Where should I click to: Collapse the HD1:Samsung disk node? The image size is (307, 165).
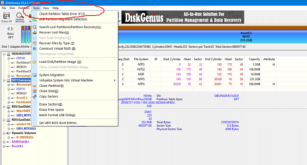tap(4, 80)
